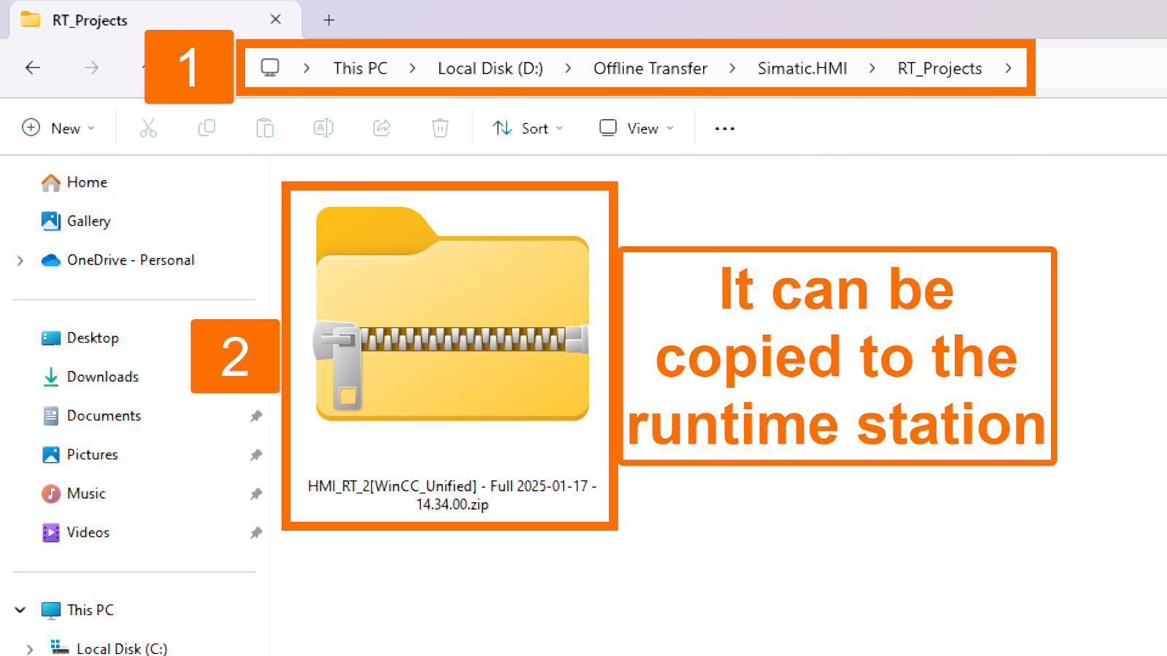This screenshot has width=1167, height=656.
Task: Open Home in the navigation pane
Action: point(87,182)
